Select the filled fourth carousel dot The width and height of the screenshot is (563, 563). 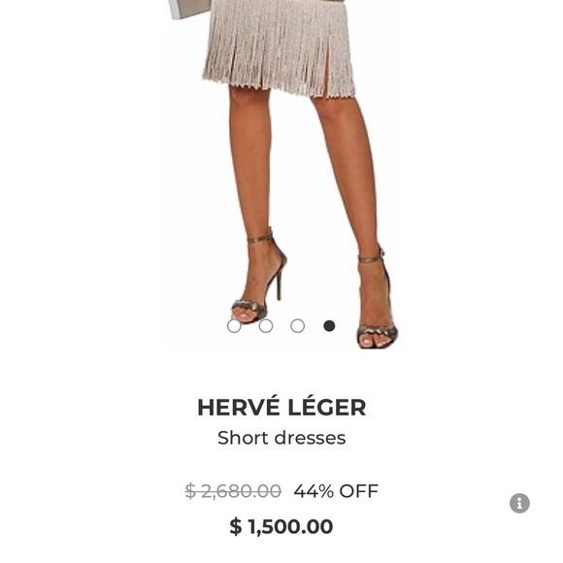pyautogui.click(x=329, y=326)
